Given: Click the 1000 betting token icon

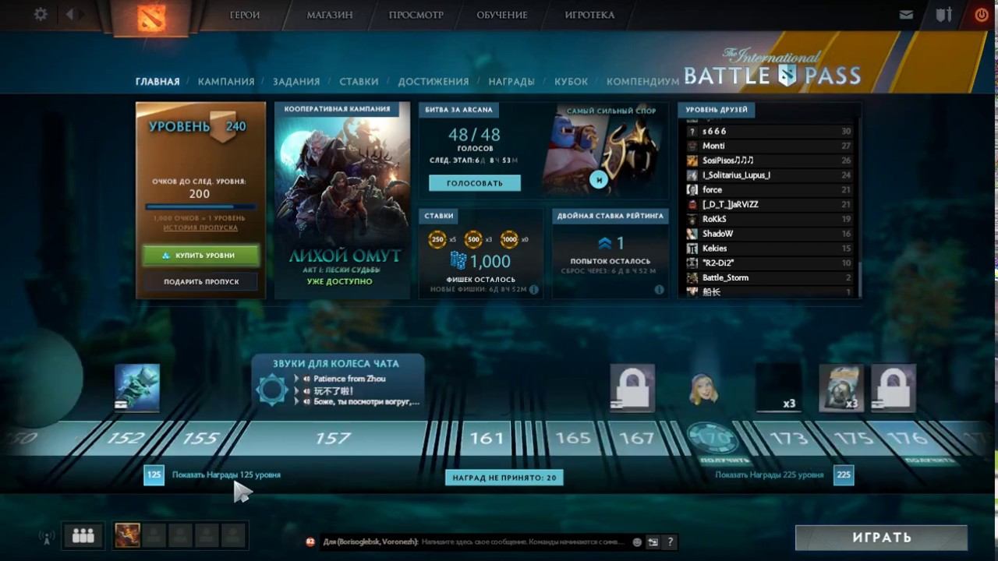Looking at the screenshot, I should 509,239.
